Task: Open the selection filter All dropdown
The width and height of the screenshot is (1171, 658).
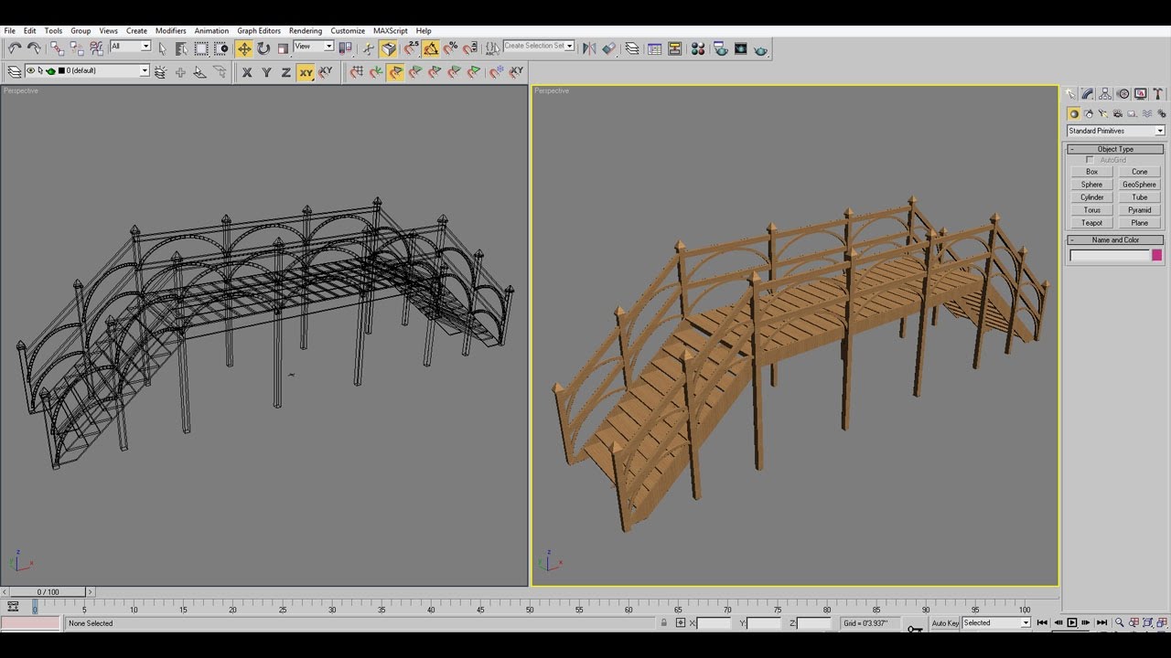Action: click(130, 47)
